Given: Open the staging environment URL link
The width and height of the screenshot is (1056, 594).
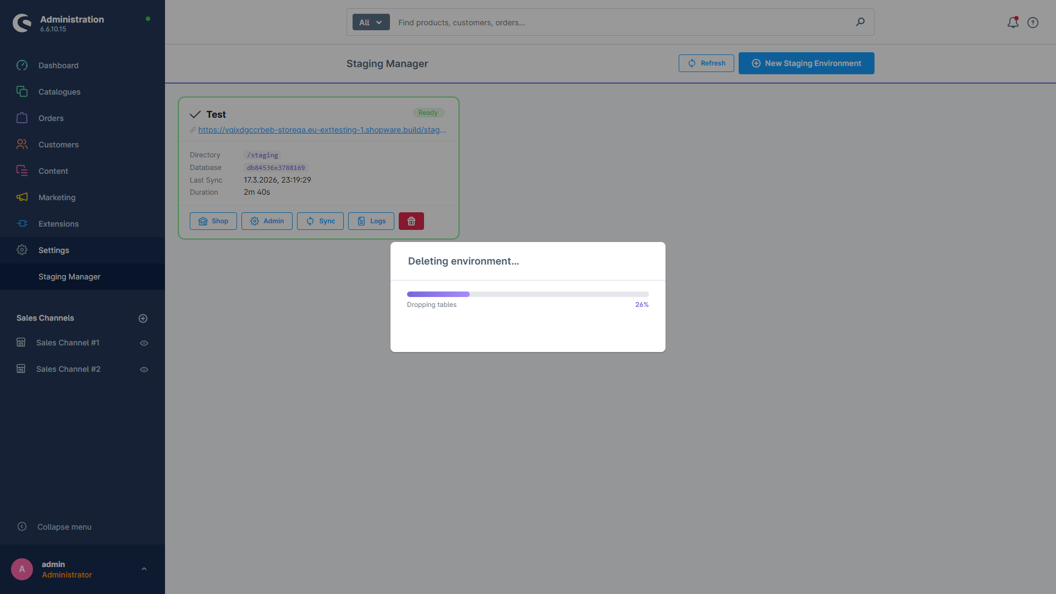Looking at the screenshot, I should point(322,130).
